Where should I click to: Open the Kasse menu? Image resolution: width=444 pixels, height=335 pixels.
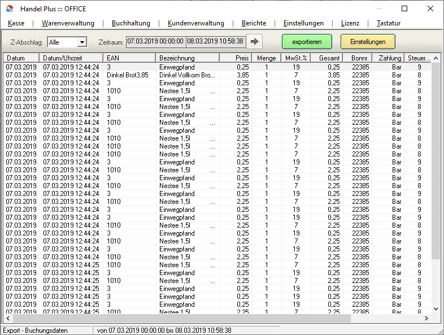coord(16,23)
